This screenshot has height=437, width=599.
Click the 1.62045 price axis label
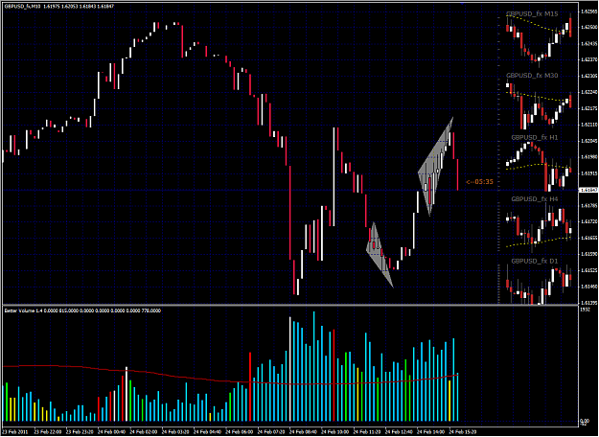[x=588, y=141]
